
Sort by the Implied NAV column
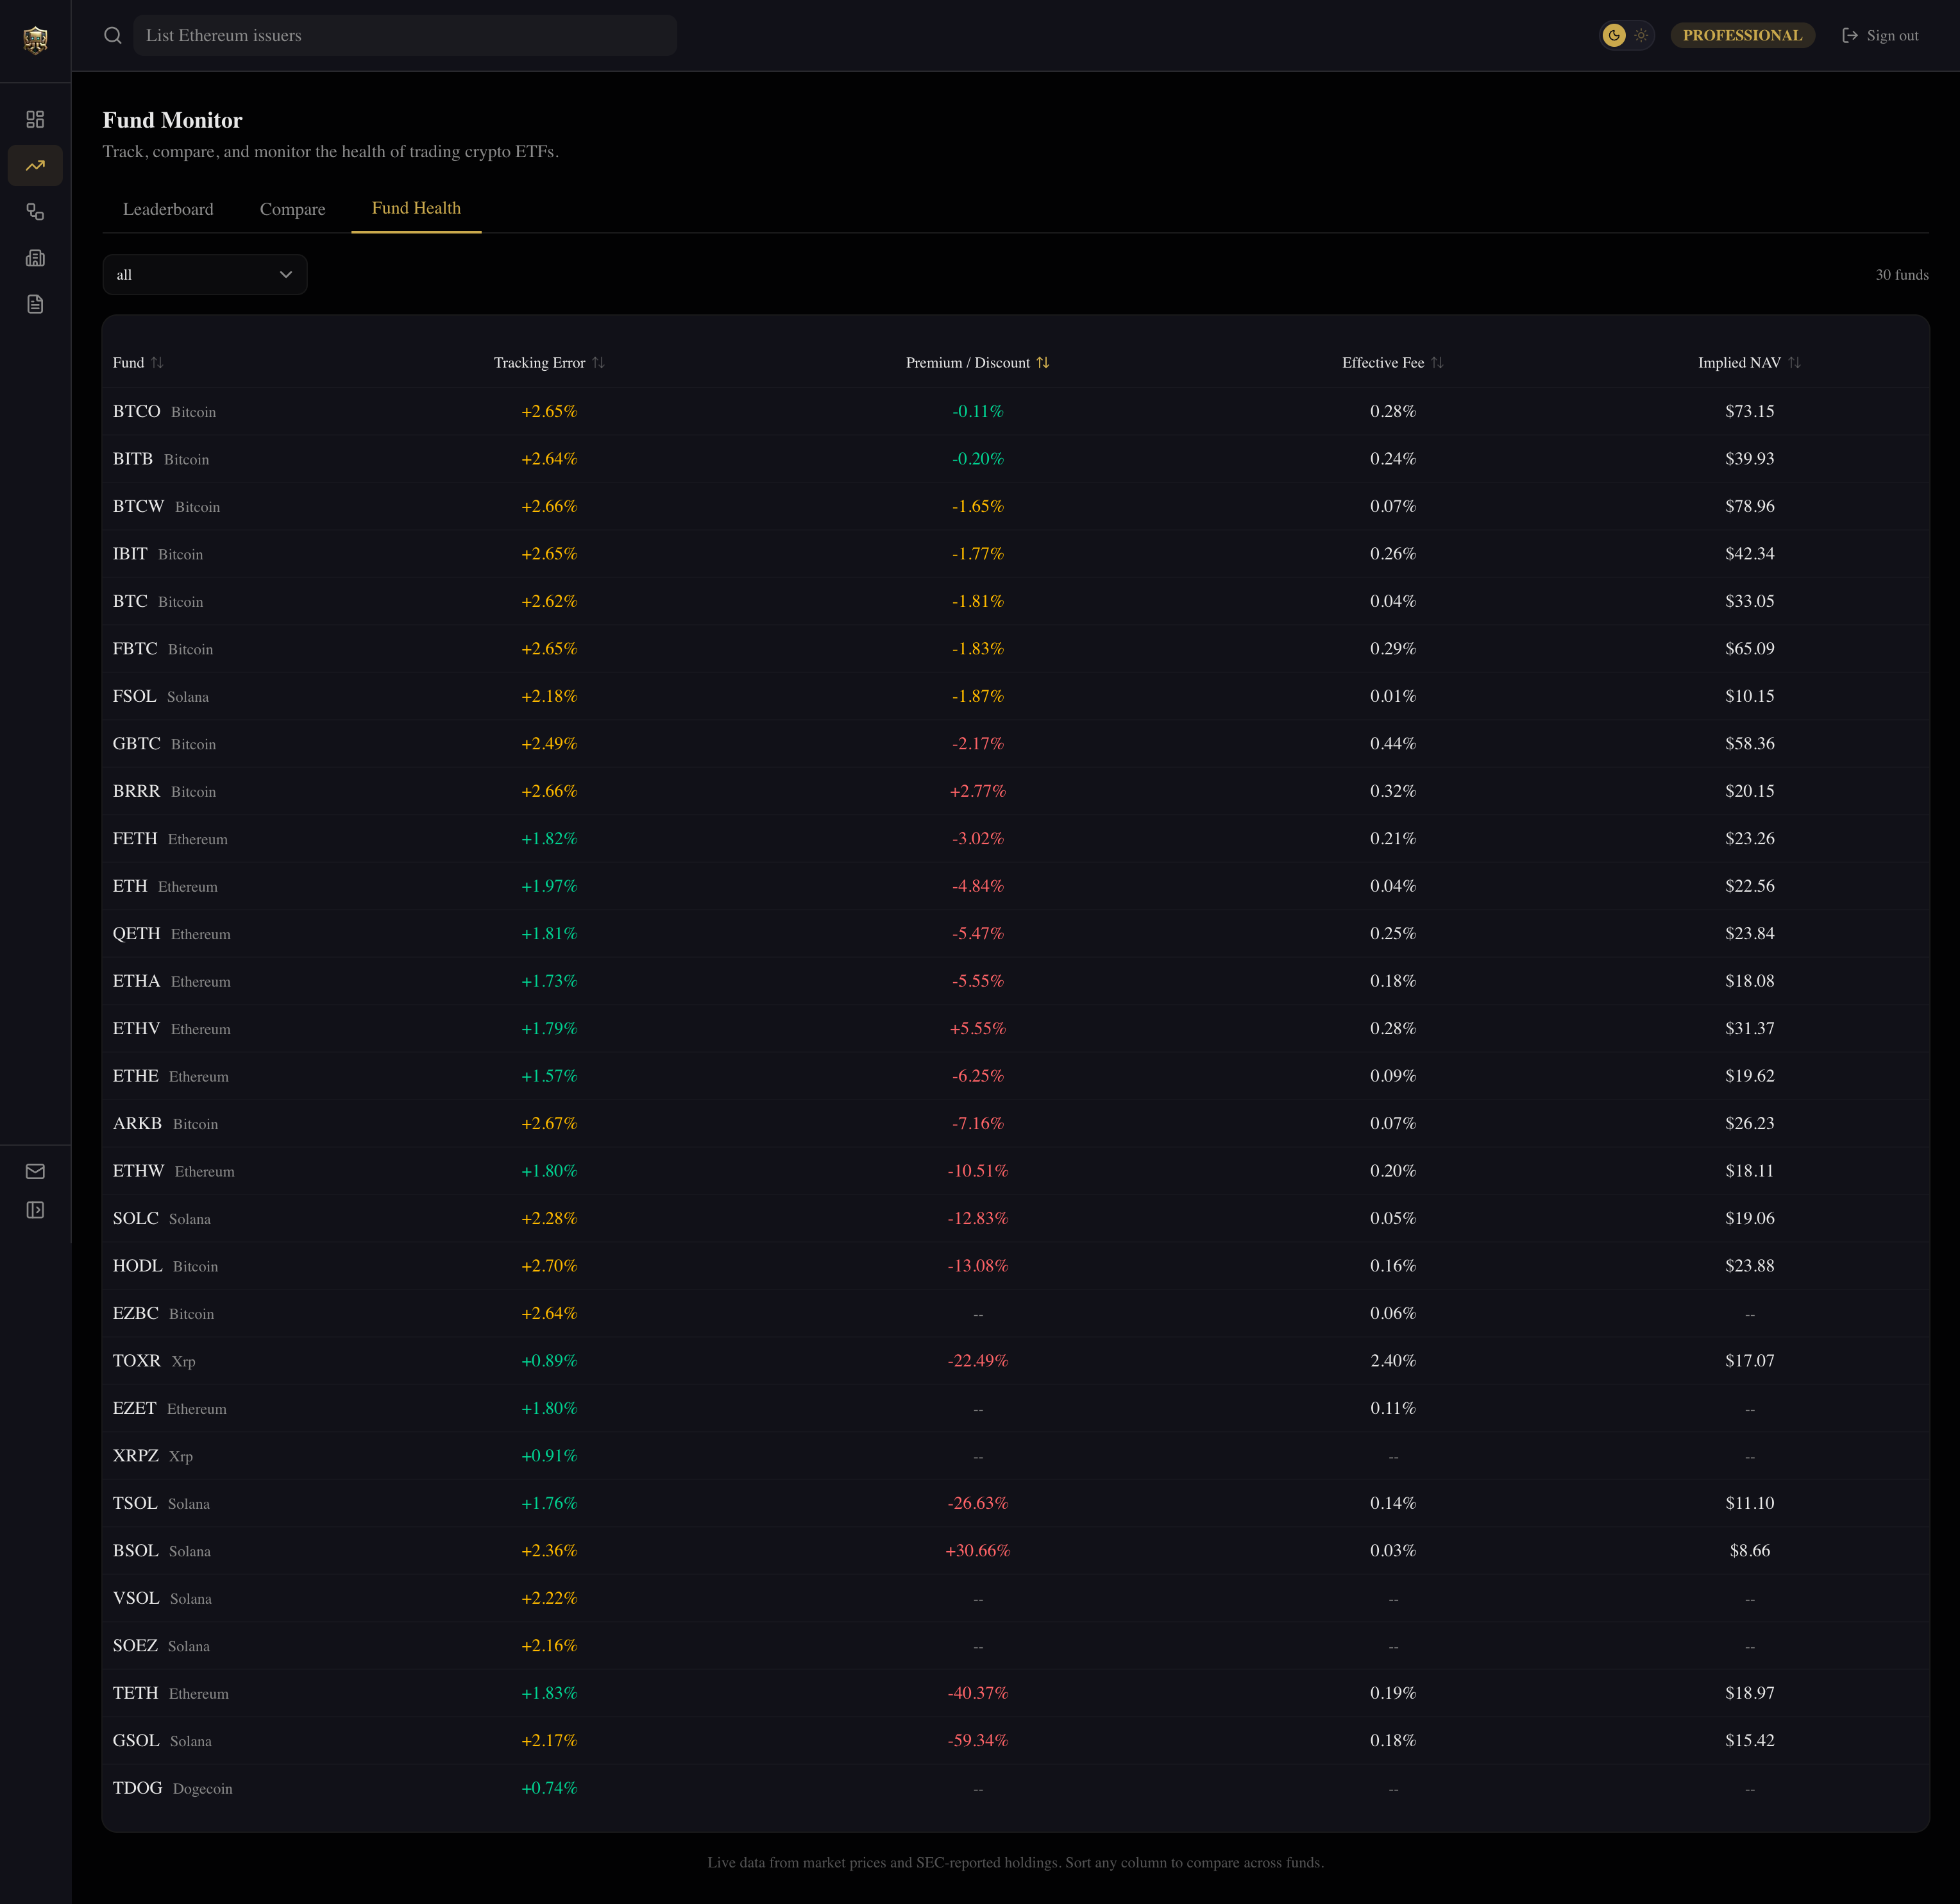coord(1749,362)
